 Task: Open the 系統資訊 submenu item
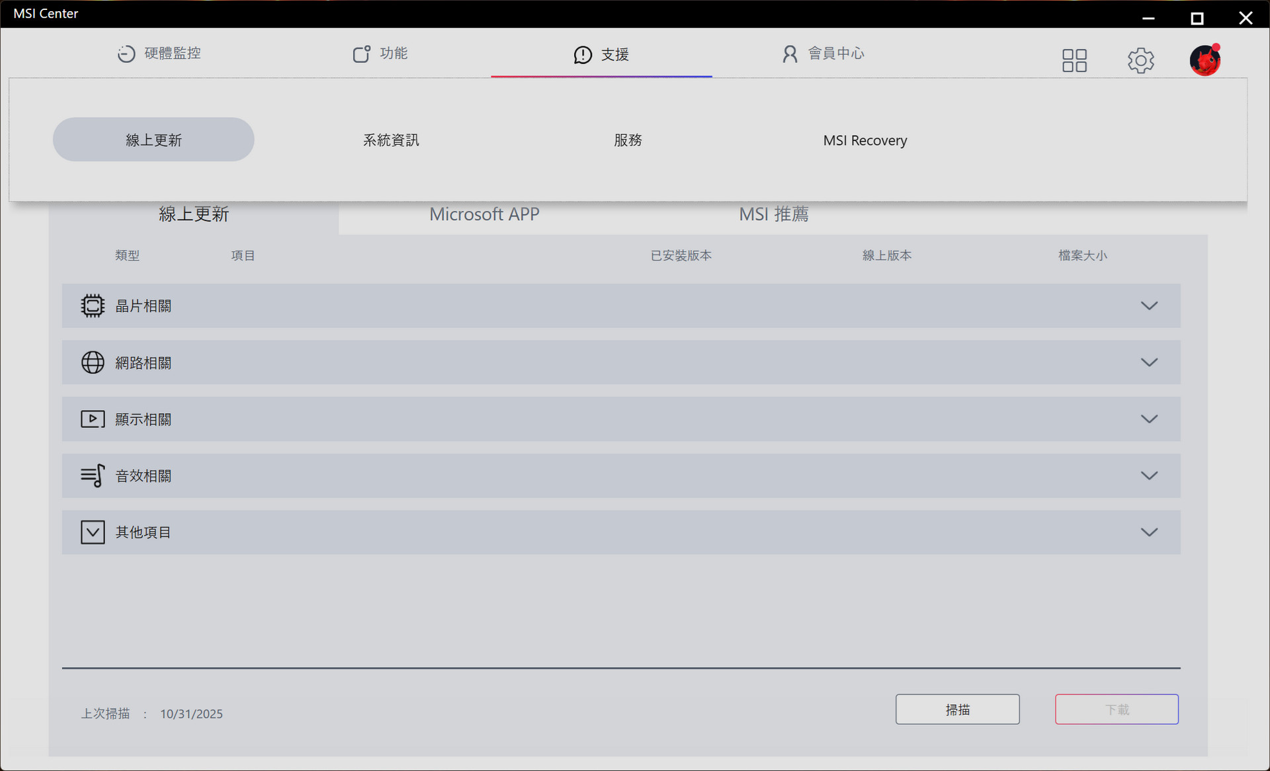[x=391, y=140]
